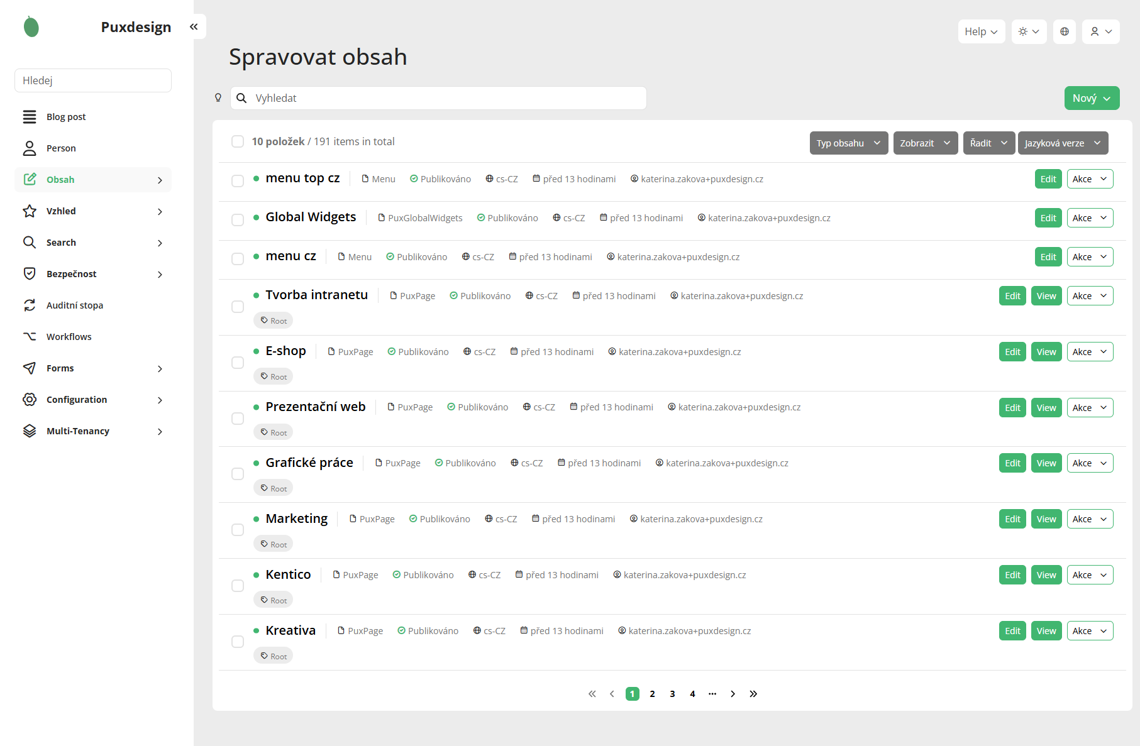Click the globe icon in top bar
Image resolution: width=1140 pixels, height=746 pixels.
click(1065, 31)
